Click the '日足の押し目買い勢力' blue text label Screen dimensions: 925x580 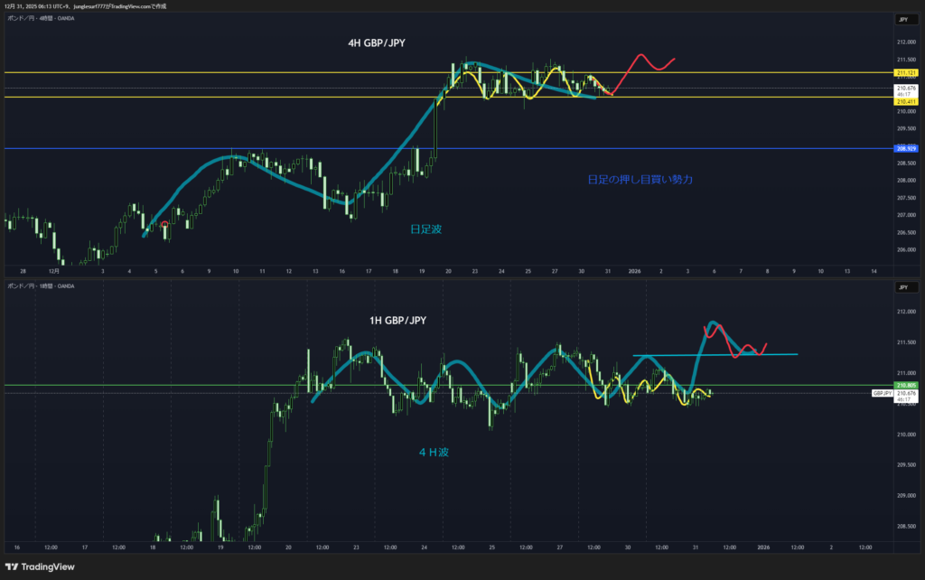pyautogui.click(x=640, y=180)
